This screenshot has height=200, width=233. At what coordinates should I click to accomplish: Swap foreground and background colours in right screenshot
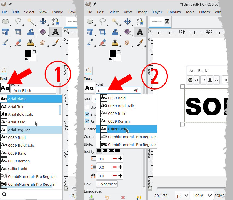[119, 51]
